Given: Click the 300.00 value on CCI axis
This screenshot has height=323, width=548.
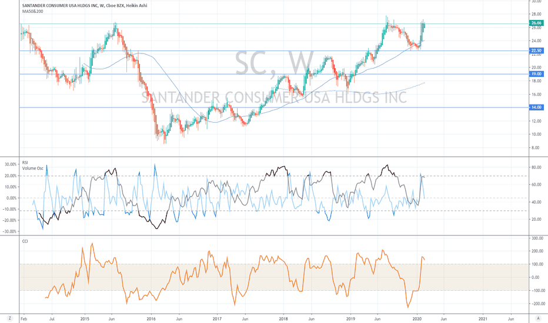Looking at the screenshot, I should coord(537,238).
